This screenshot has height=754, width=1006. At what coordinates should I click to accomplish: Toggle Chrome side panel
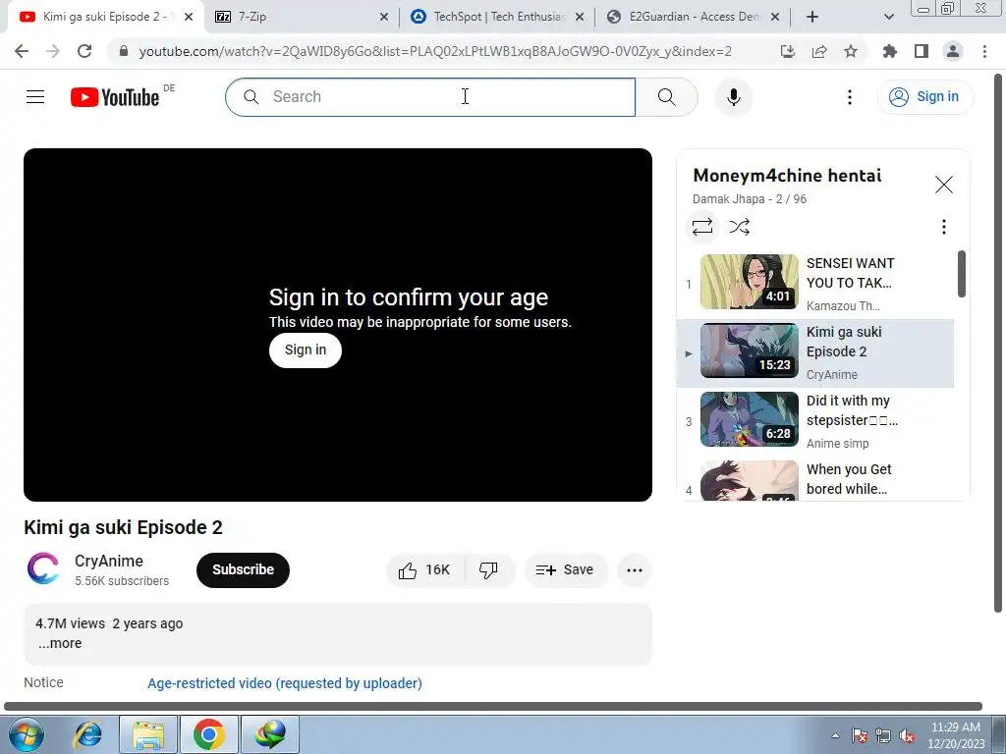922,51
